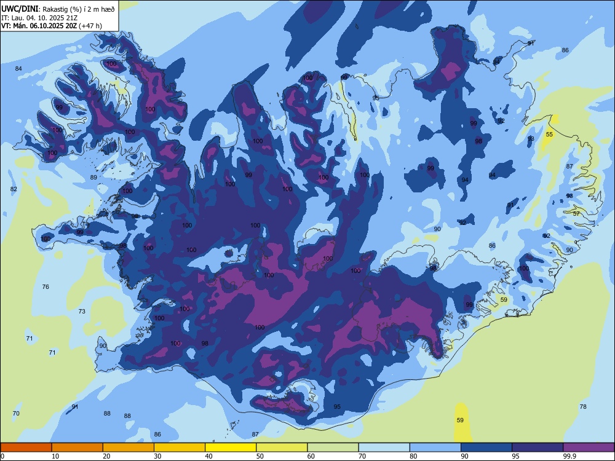Pick the pale blue 70–80 legend swatch
The height and width of the screenshot is (461, 615).
coord(384,447)
